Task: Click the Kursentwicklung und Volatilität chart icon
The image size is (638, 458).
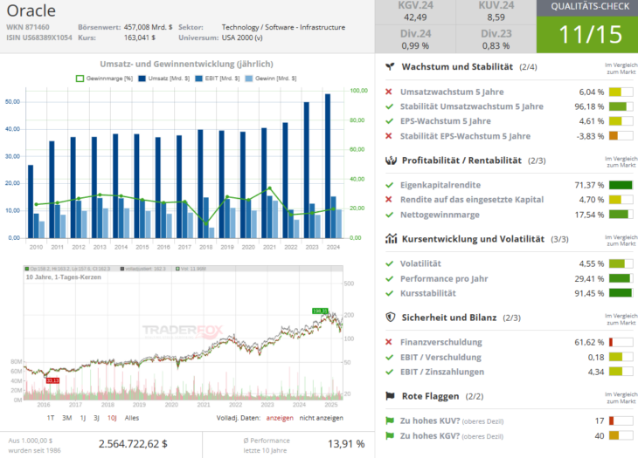Action: (x=391, y=239)
